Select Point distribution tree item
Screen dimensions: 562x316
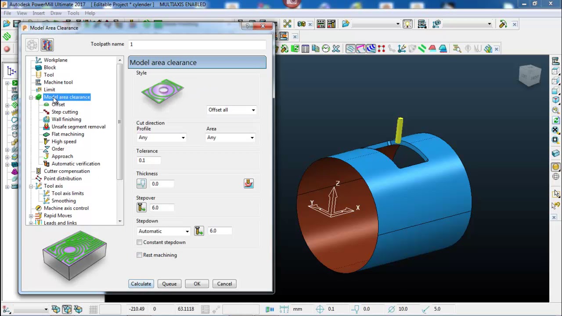pos(62,179)
